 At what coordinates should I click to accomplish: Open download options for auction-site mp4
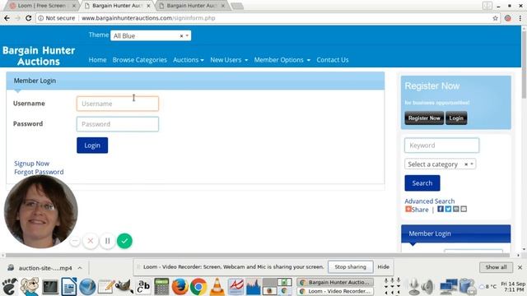click(x=80, y=268)
